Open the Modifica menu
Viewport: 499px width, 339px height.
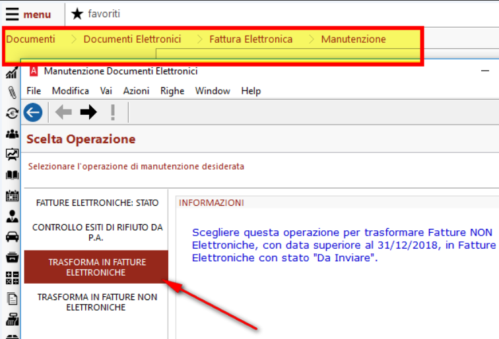click(71, 91)
